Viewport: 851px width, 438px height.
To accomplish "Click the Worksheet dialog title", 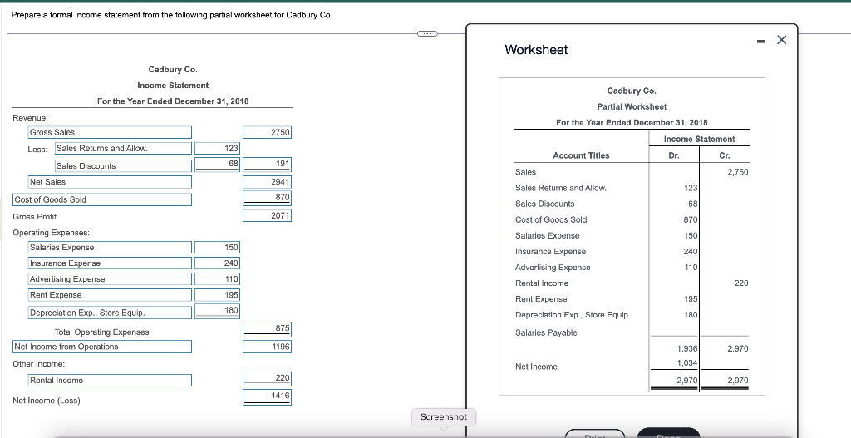I will tap(536, 49).
